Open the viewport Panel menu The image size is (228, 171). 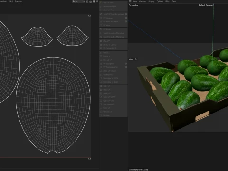[x=174, y=1]
